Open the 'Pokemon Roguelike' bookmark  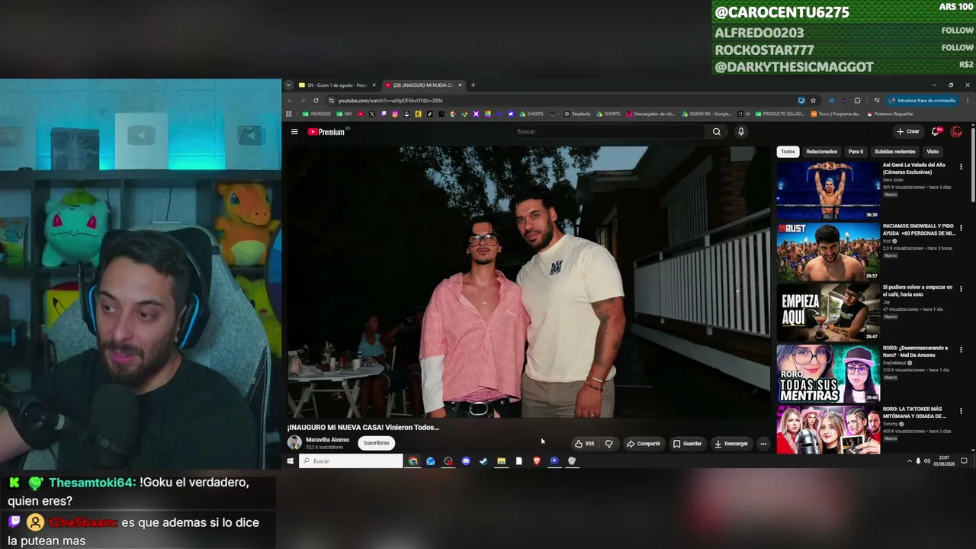pyautogui.click(x=890, y=114)
